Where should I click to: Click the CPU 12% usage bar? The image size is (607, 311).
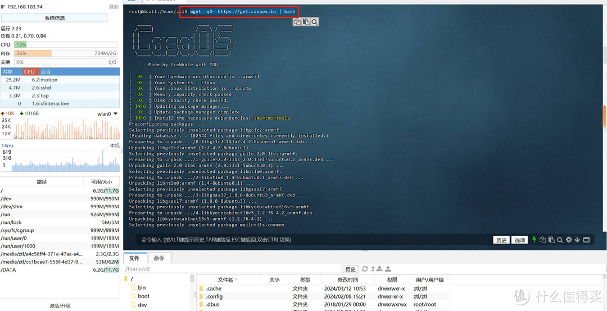(66, 44)
